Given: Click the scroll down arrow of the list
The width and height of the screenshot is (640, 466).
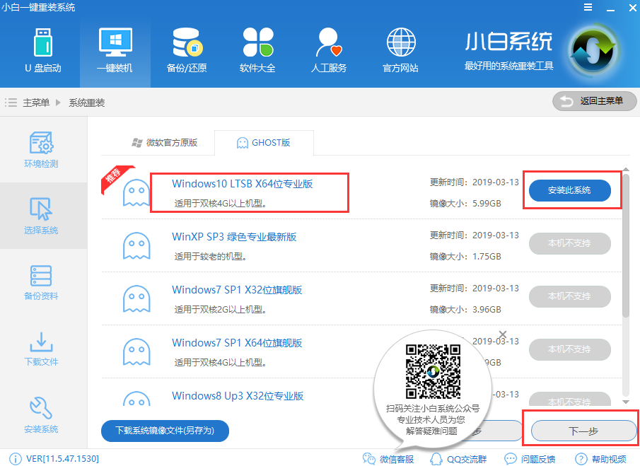Looking at the screenshot, I should pyautogui.click(x=626, y=402).
